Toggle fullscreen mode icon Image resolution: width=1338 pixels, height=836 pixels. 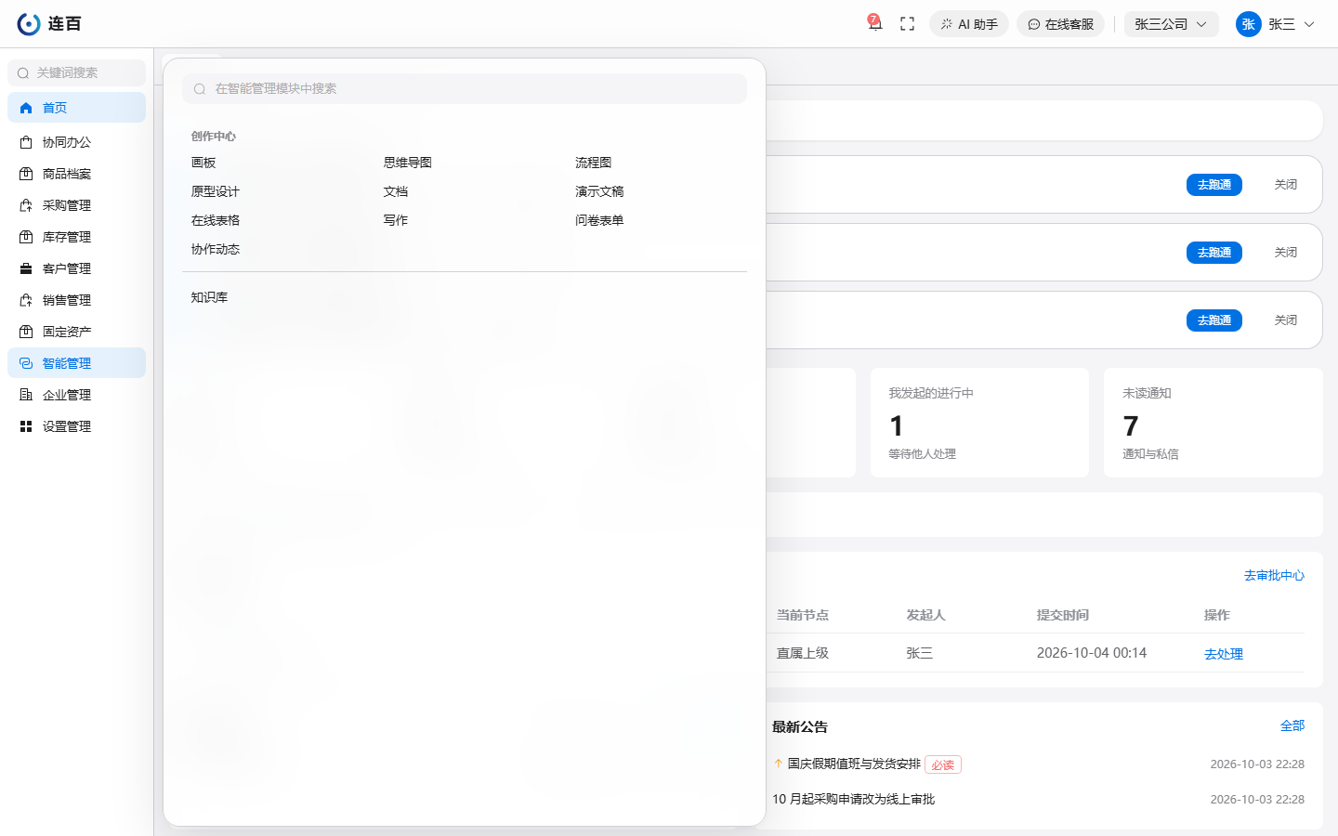pos(908,24)
